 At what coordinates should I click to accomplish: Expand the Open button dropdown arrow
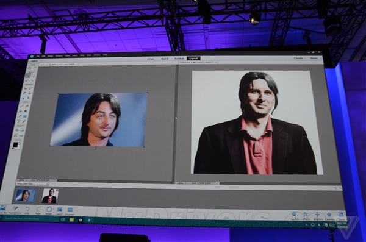click(41, 61)
